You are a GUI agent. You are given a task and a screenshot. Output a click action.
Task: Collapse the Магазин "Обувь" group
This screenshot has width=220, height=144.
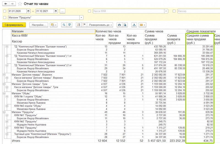4,93
